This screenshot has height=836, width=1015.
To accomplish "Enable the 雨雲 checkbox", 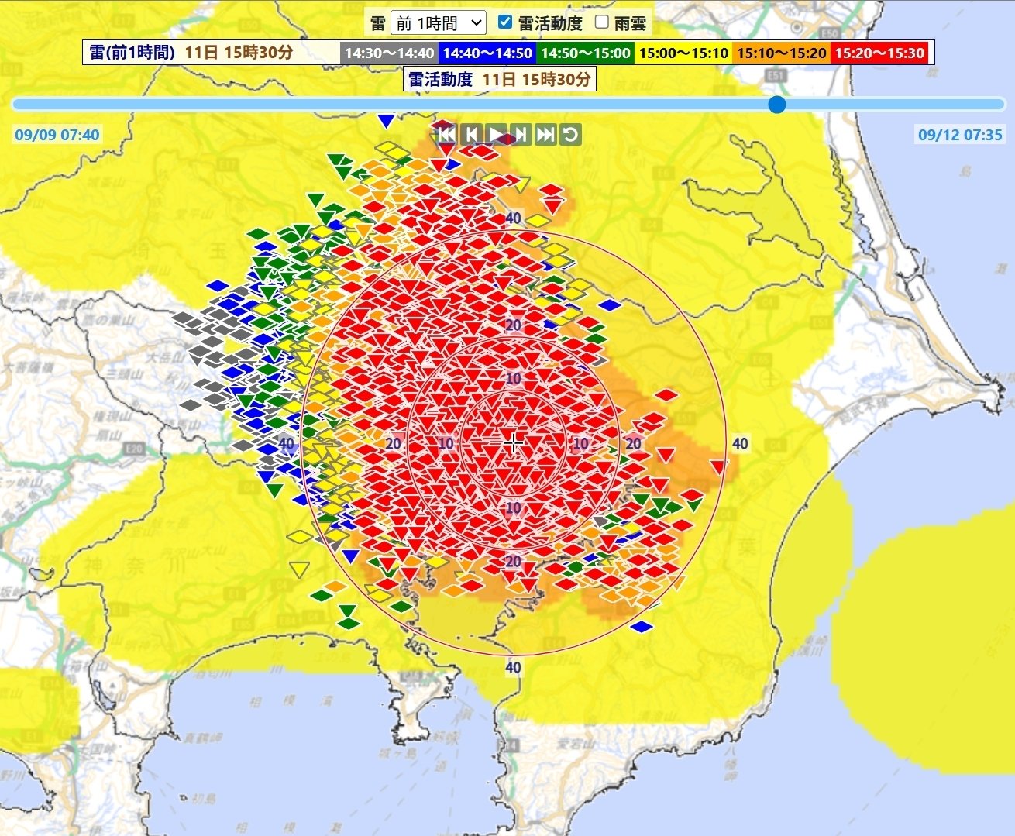I will 601,22.
